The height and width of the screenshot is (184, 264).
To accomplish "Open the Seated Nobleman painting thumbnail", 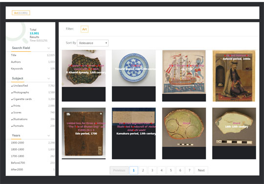I will click(234, 76).
